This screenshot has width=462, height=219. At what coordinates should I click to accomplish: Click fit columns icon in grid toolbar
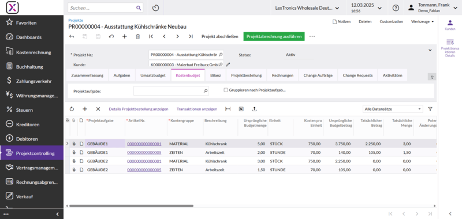[x=228, y=109]
